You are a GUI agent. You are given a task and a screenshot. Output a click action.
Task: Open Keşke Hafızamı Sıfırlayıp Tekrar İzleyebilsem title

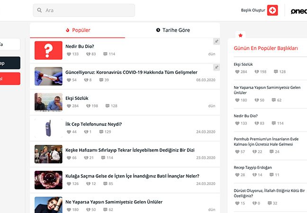pyautogui.click(x=130, y=150)
